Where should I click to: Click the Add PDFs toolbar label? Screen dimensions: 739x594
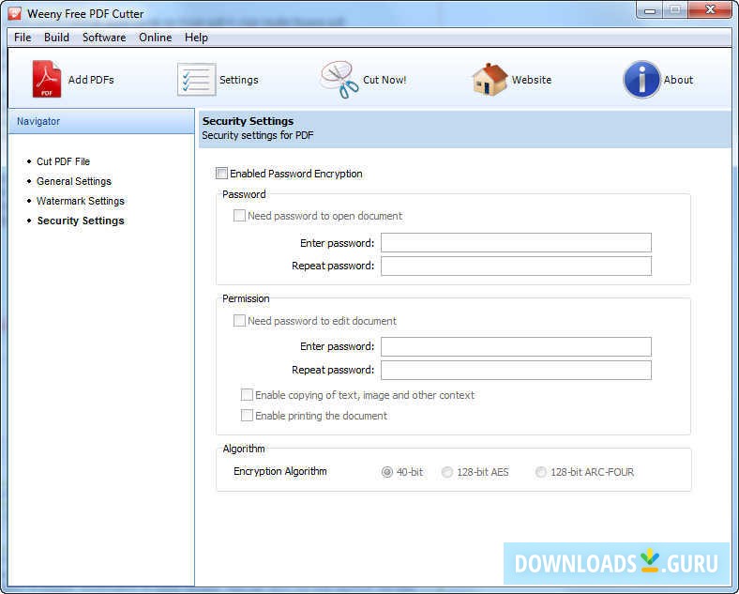[91, 80]
